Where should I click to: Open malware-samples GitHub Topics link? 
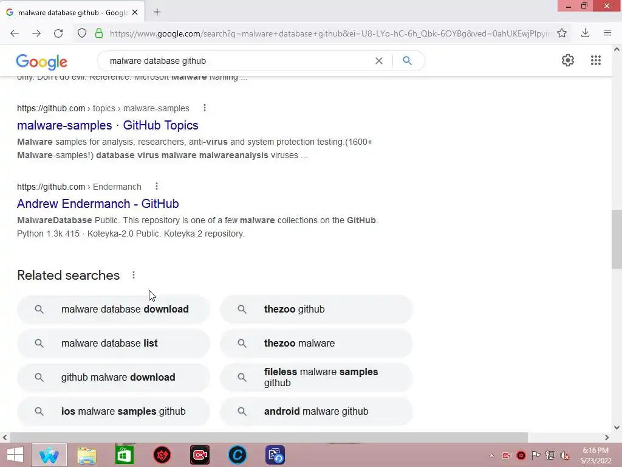[108, 125]
